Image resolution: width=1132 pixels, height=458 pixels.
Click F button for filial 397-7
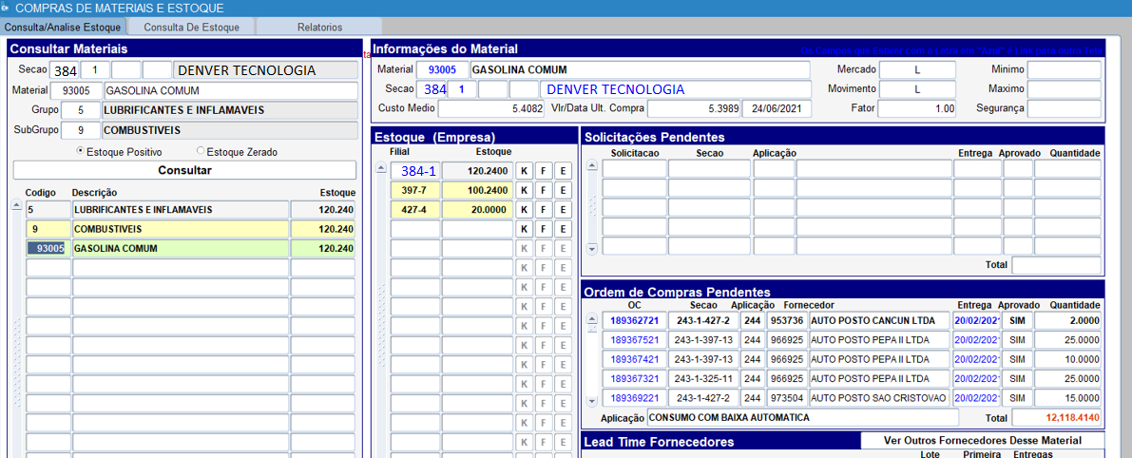click(x=543, y=190)
